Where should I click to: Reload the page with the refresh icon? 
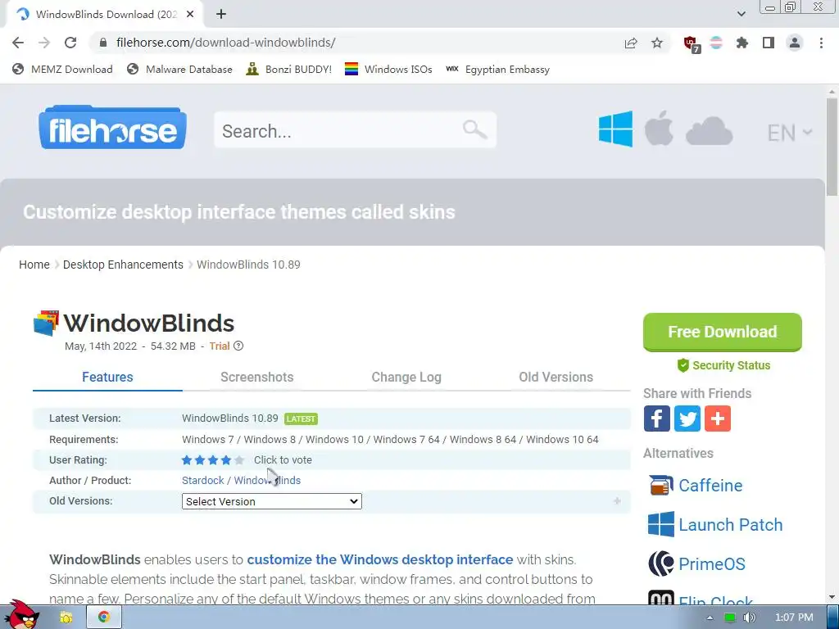pyautogui.click(x=70, y=43)
